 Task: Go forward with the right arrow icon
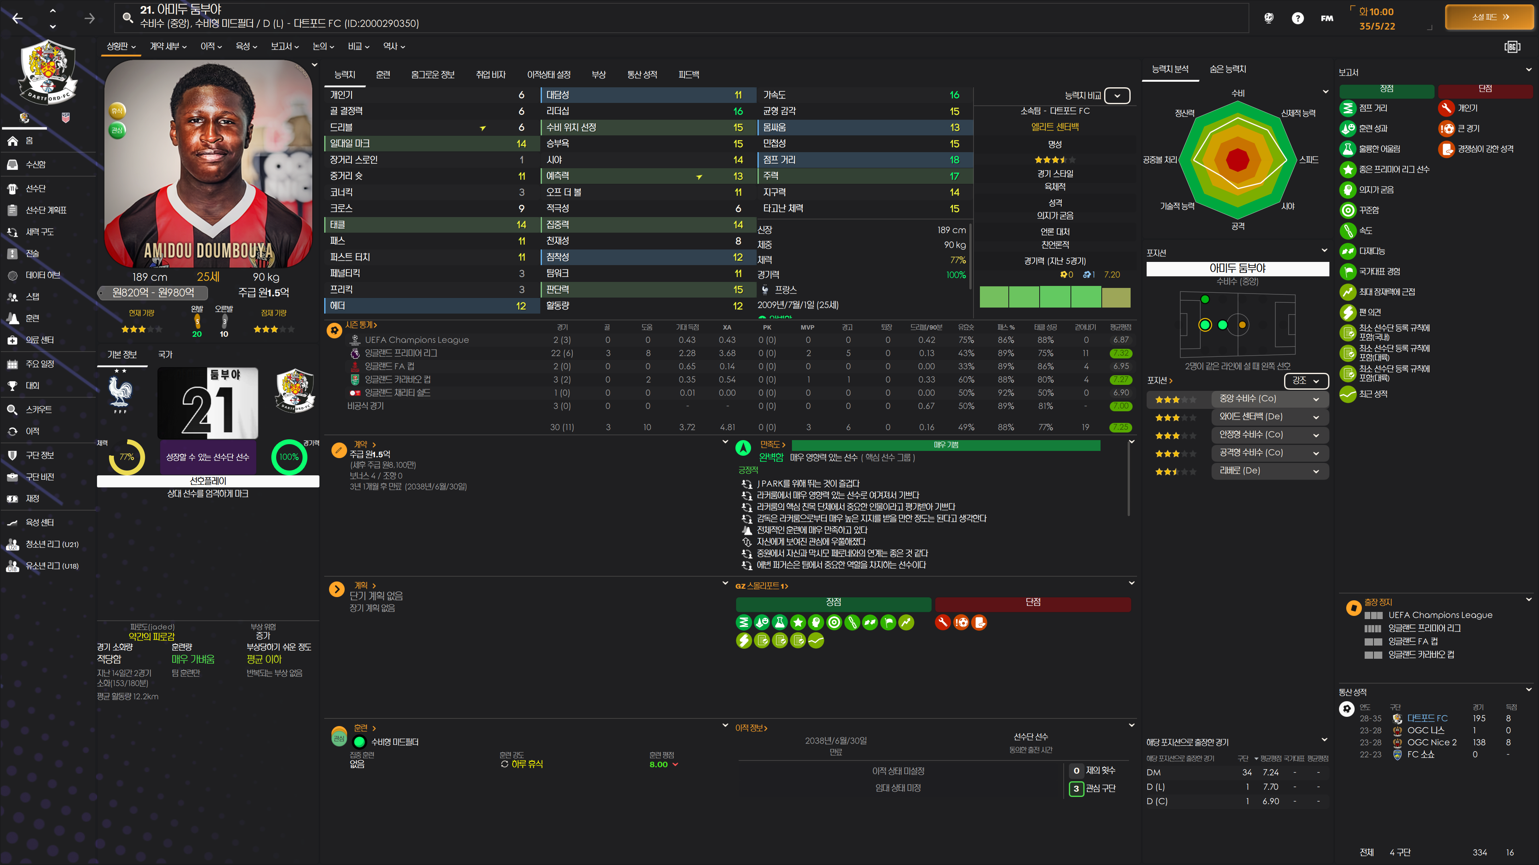click(90, 18)
